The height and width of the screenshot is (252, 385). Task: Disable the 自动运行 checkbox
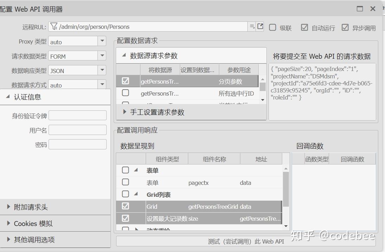tap(304, 28)
